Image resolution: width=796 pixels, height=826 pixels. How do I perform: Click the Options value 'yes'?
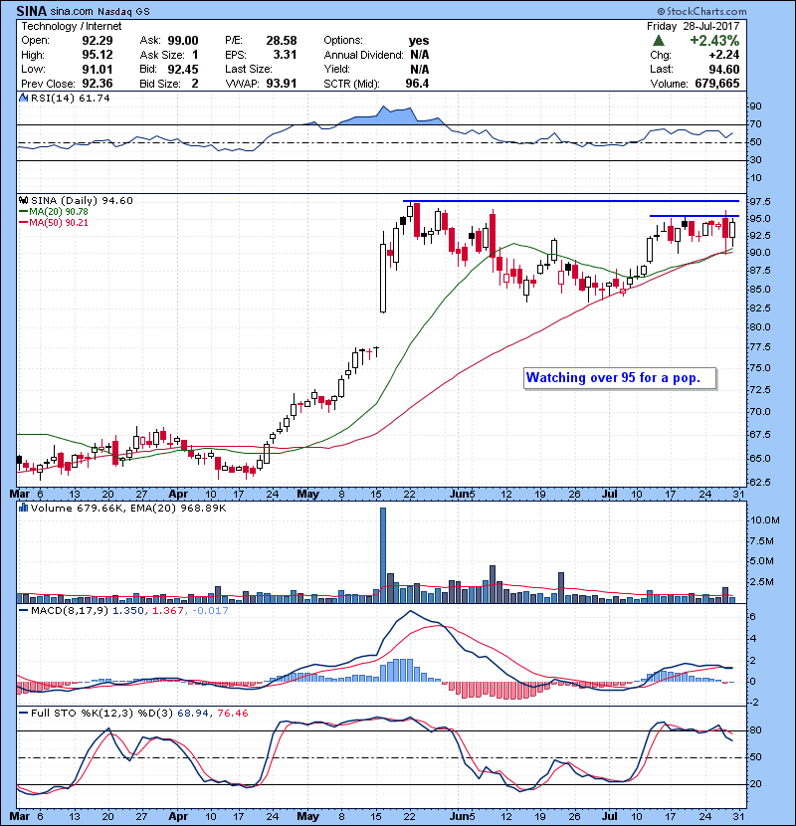click(x=419, y=41)
